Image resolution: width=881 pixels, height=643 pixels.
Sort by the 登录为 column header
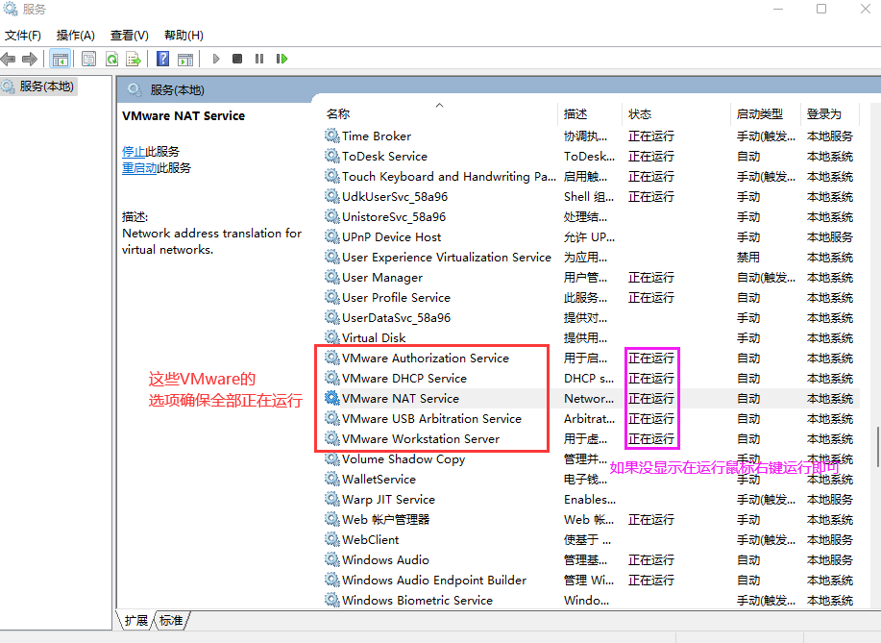coord(824,113)
